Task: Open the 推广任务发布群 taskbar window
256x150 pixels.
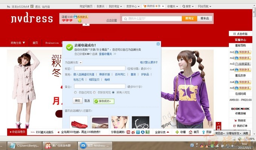Action: 59,145
